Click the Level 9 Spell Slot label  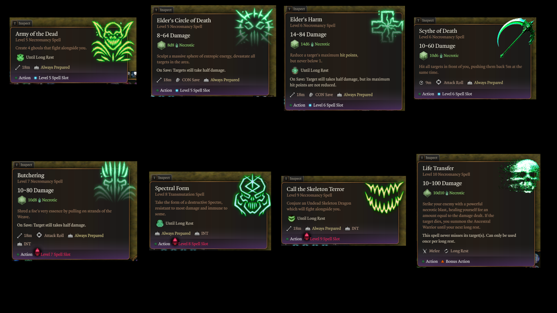(325, 239)
